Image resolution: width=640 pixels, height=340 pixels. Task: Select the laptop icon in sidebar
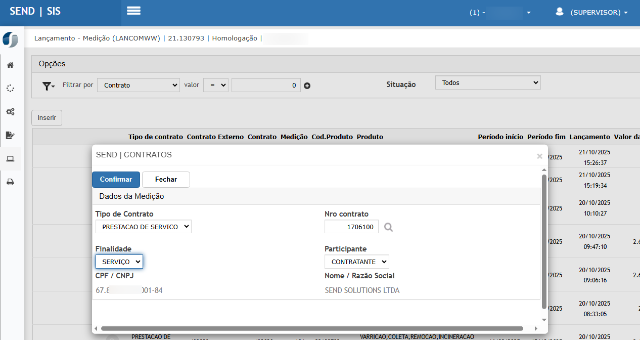[x=10, y=159]
